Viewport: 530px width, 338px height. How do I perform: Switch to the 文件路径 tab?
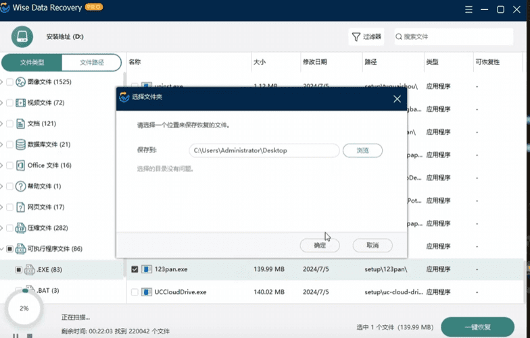(x=92, y=63)
